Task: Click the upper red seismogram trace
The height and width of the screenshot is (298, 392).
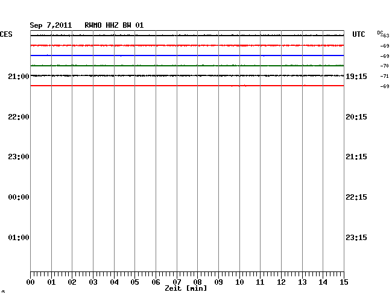Action: pyautogui.click(x=187, y=45)
